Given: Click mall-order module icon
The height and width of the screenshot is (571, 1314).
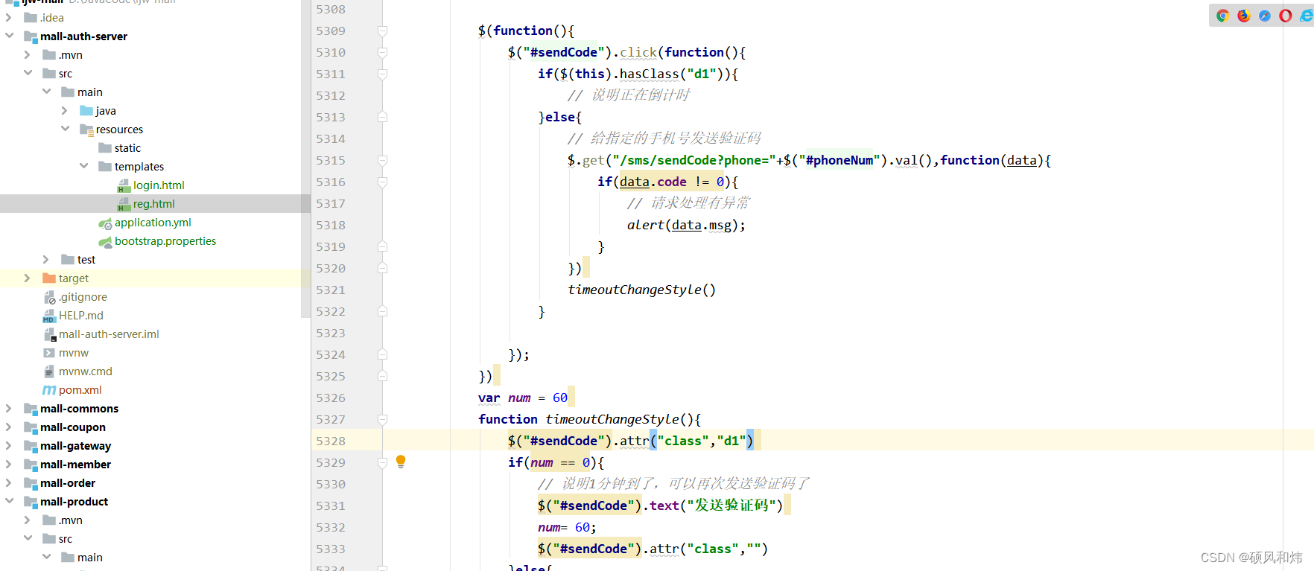Looking at the screenshot, I should click(x=31, y=483).
